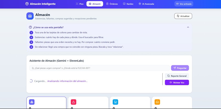Click the Almacén Inteligente cube logo icon

[x=27, y=4]
